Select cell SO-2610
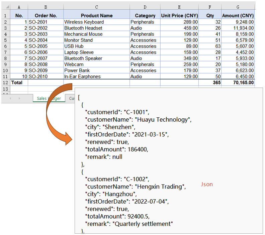The height and width of the screenshot is (235, 265). click(x=46, y=77)
